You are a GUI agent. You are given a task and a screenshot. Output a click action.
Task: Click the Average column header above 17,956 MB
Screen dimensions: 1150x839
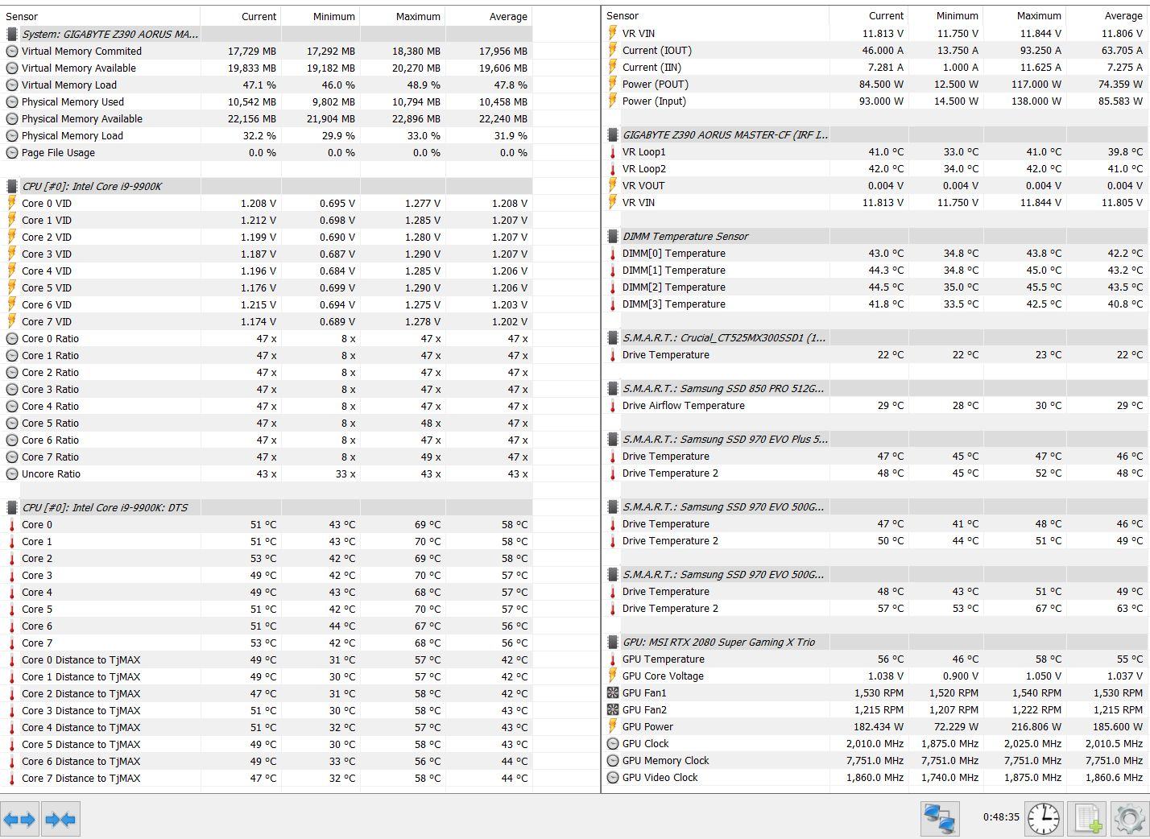pyautogui.click(x=489, y=17)
